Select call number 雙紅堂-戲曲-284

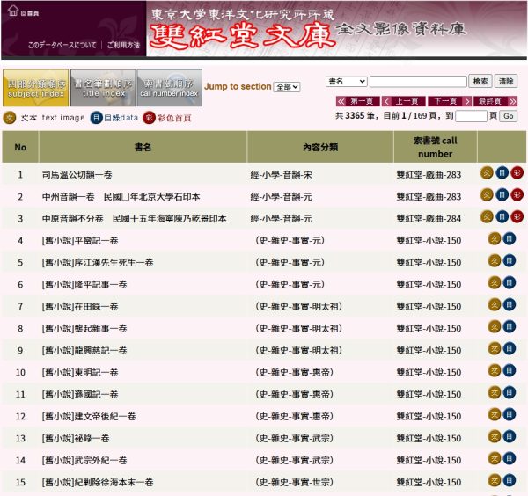coord(429,219)
